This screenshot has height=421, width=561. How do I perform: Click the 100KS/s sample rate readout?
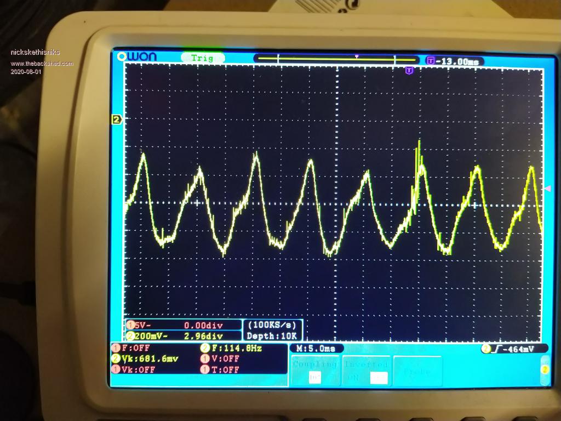pyautogui.click(x=272, y=325)
